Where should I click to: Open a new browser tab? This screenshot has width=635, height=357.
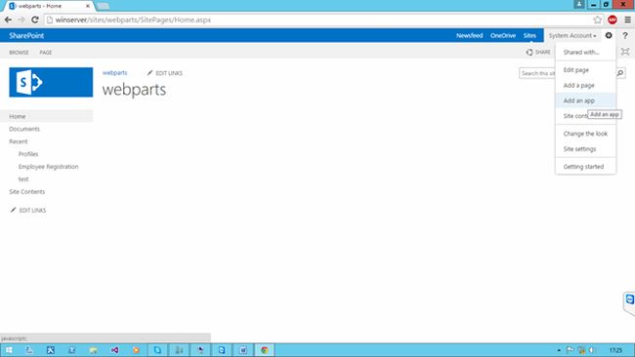click(103, 6)
